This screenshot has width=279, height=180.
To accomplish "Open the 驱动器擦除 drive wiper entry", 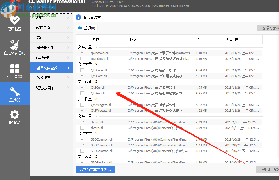I will pos(51,88).
